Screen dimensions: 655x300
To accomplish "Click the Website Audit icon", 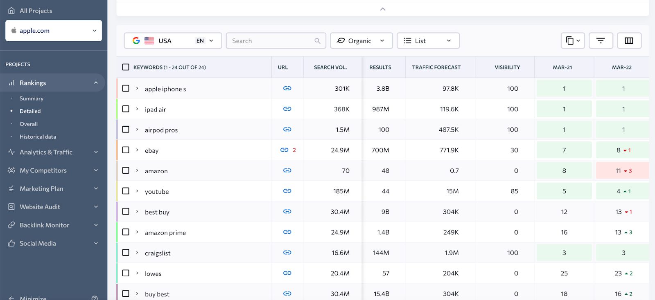I will [11, 207].
